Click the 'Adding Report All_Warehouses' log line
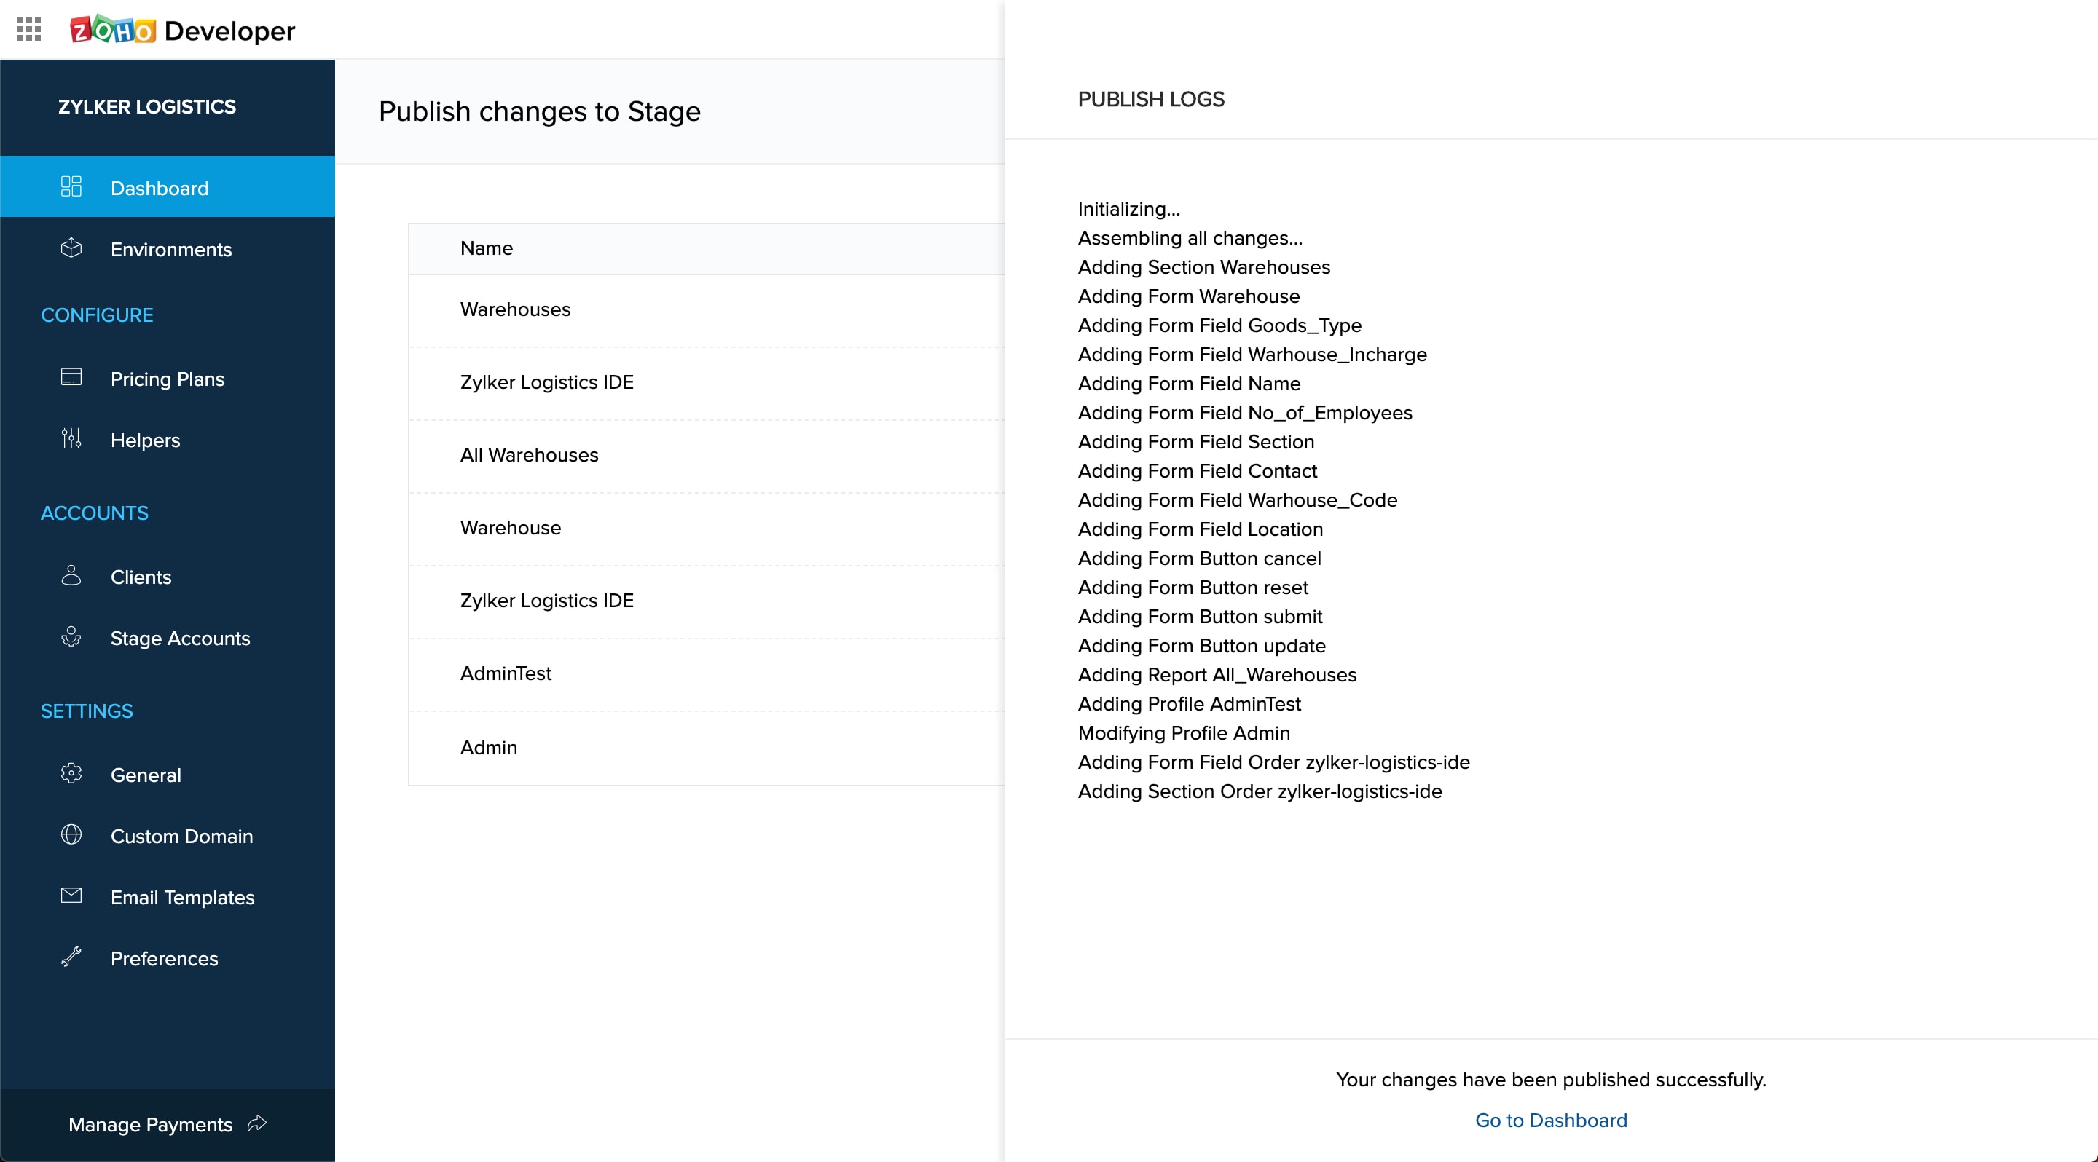Image resolution: width=2098 pixels, height=1162 pixels. tap(1217, 675)
